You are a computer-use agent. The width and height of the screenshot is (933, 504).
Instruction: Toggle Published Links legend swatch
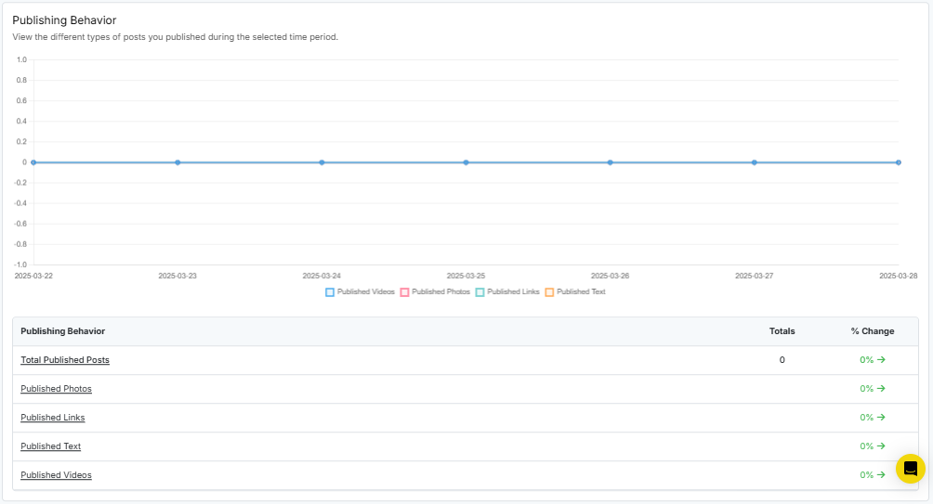tap(480, 291)
